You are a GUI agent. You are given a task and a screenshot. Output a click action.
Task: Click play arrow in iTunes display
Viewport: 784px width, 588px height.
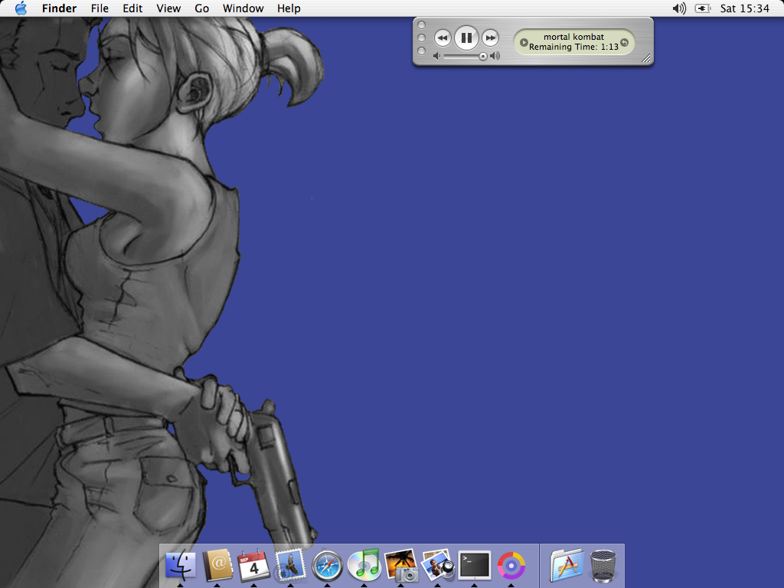[x=524, y=43]
